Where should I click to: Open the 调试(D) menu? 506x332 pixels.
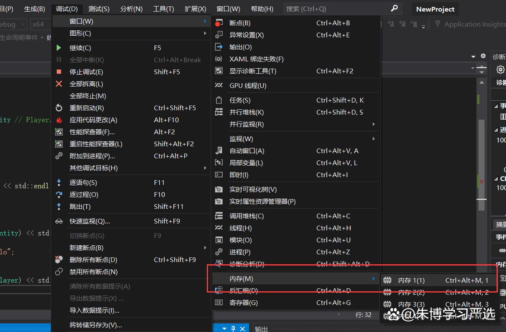[67, 9]
